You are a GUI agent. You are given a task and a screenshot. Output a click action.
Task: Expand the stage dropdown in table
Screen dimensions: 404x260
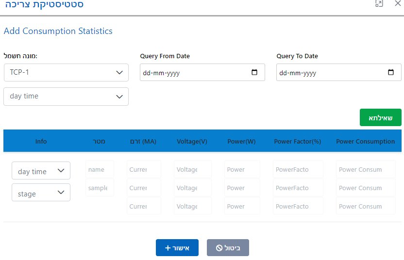coord(41,193)
